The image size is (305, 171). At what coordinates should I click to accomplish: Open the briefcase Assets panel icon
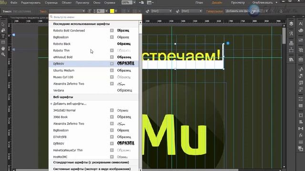(301, 59)
